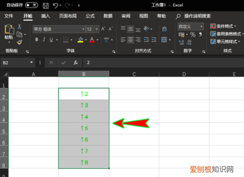Click the Increase Decimal icon

pos(181,42)
